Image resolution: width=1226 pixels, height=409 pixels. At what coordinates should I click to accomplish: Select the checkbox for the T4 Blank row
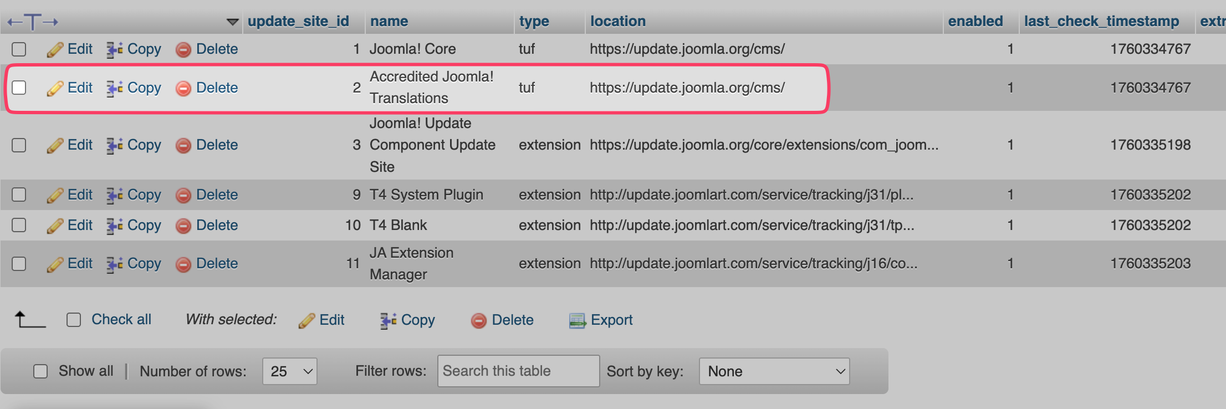19,225
